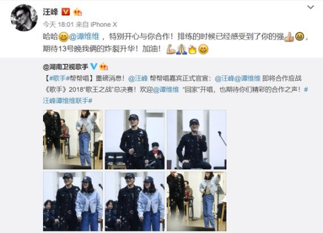The image size is (323, 233).
Task: Click the badge icon after 湖南卫视歌手's blue V
Action: pos(104,66)
